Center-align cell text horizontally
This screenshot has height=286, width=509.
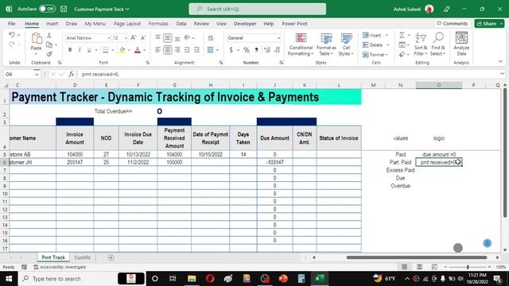pos(168,50)
